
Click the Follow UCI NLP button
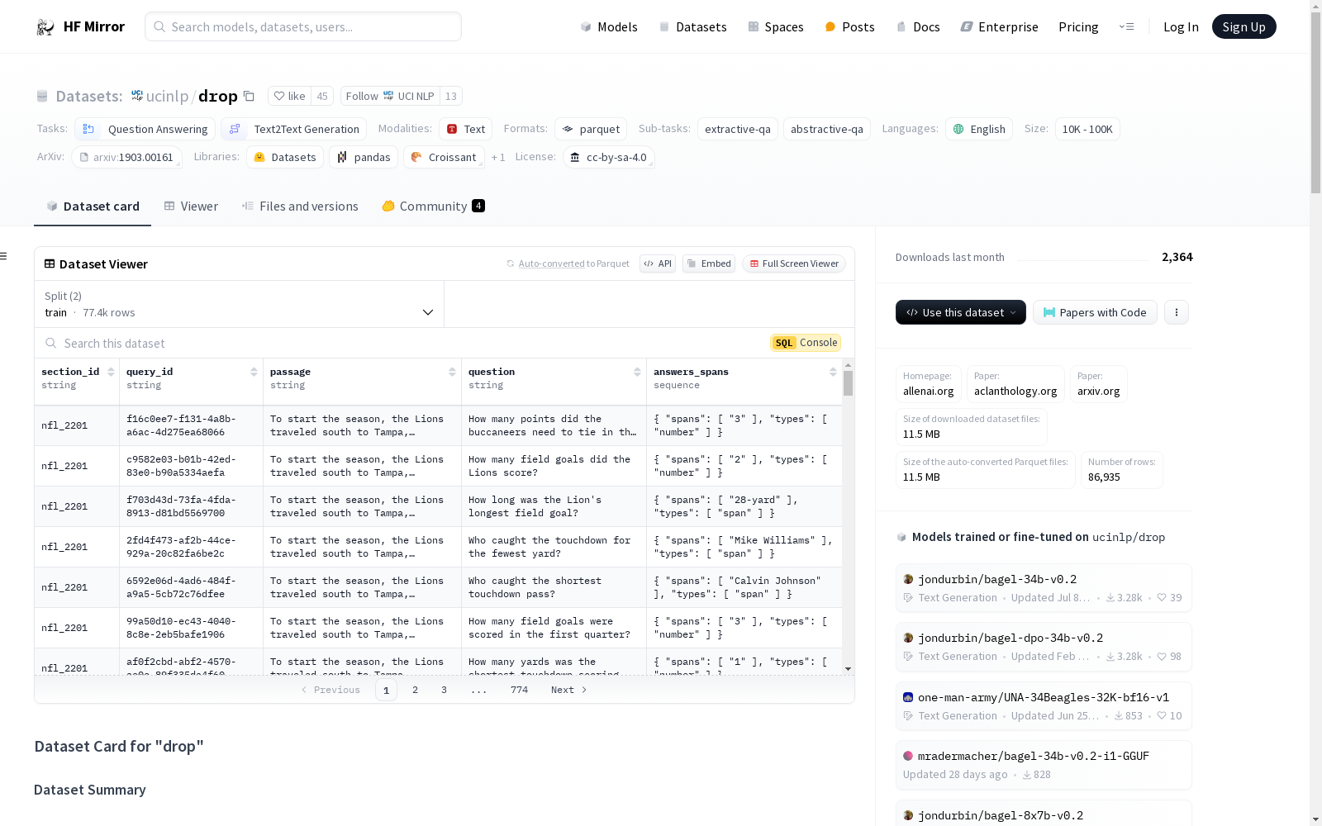pos(390,96)
